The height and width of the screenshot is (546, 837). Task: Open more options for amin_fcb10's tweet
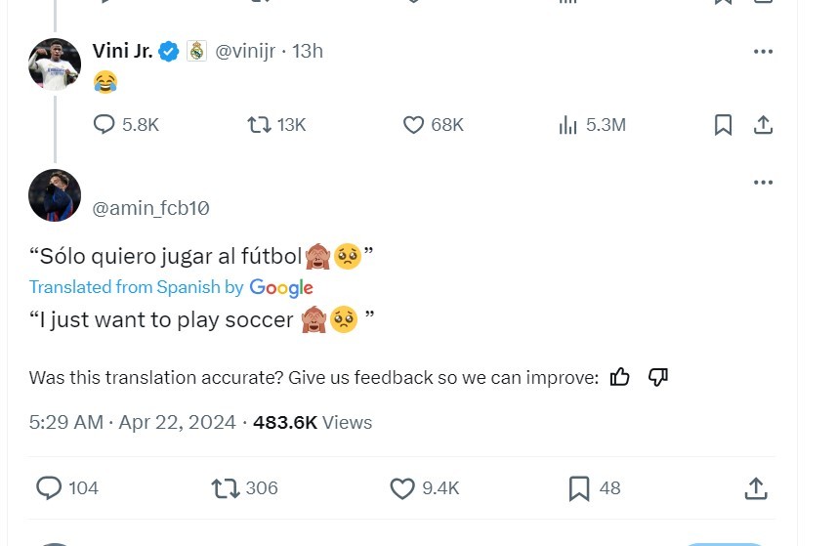[x=764, y=183]
